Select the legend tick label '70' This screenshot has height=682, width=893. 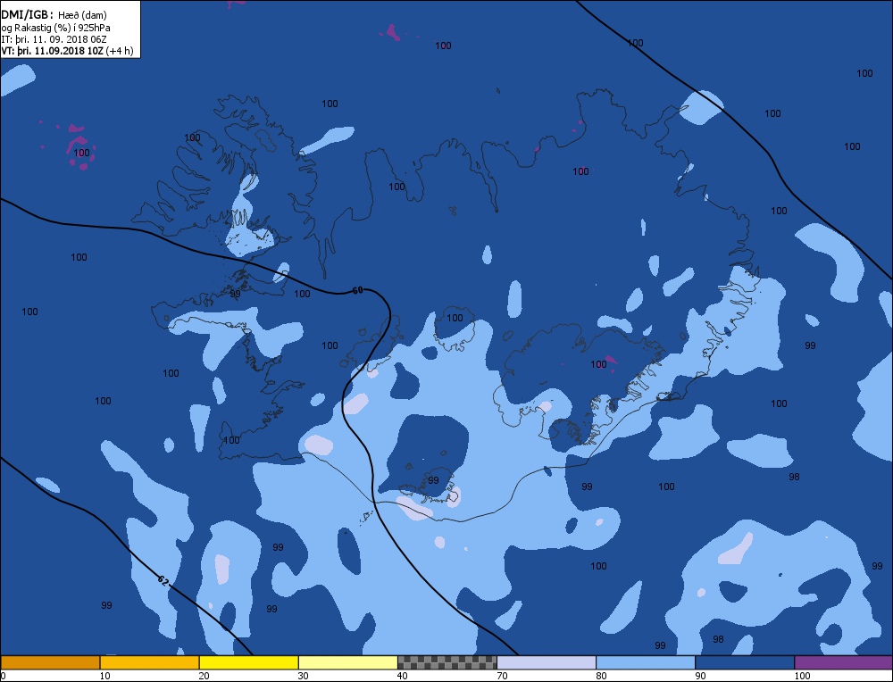tap(502, 676)
